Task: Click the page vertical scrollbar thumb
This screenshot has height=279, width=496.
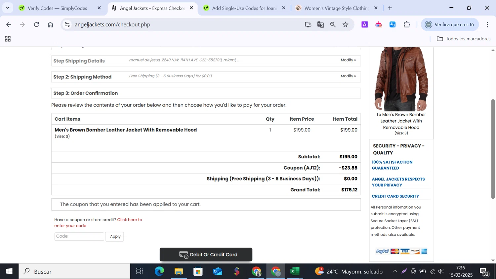Action: coord(493,149)
